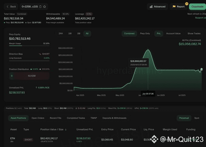Image resolution: width=206 pixels, height=147 pixels.
Task: Click the Back arrow button
Action: 11,6
